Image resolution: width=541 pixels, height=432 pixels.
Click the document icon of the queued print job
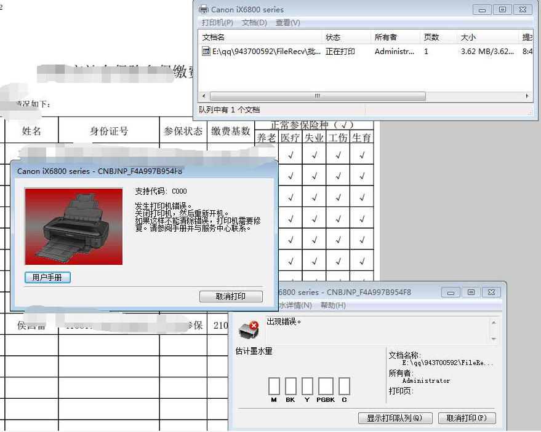click(206, 52)
